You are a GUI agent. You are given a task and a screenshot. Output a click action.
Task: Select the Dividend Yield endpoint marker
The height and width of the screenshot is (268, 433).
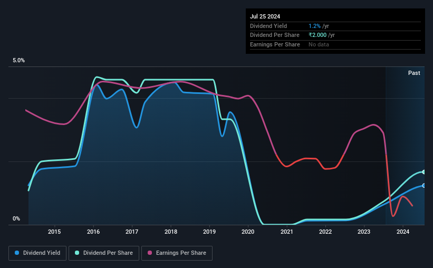[x=424, y=186]
